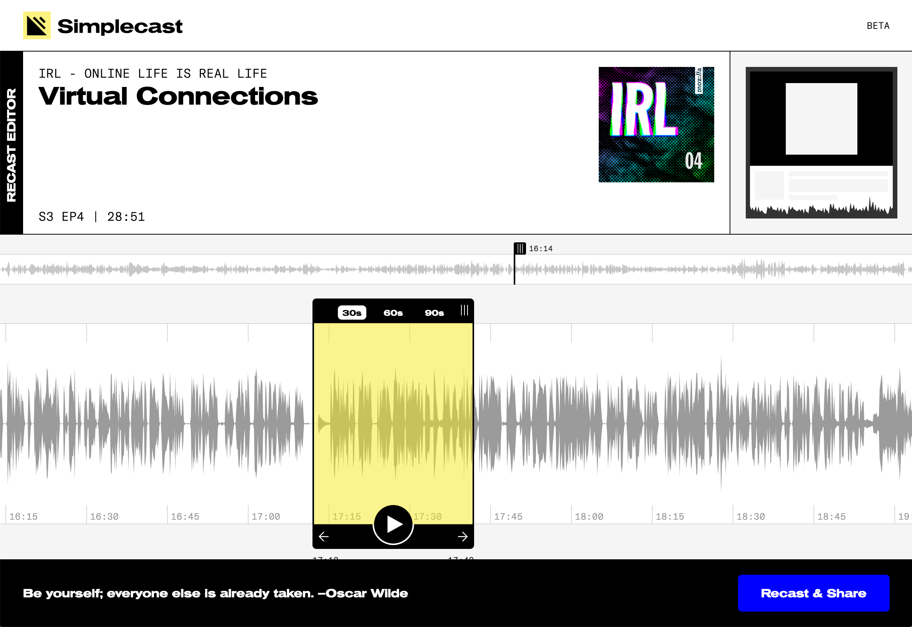Switch clip length to 90s
The height and width of the screenshot is (627, 912).
[x=434, y=313]
